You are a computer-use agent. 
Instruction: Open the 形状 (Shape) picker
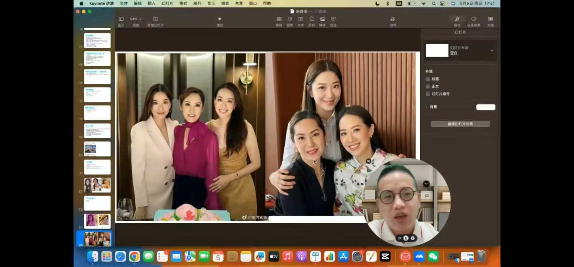pos(312,19)
